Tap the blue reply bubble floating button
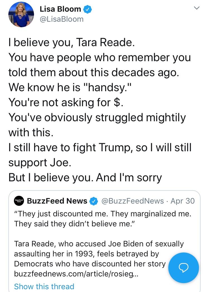The width and height of the screenshot is (209, 292). [x=183, y=268]
